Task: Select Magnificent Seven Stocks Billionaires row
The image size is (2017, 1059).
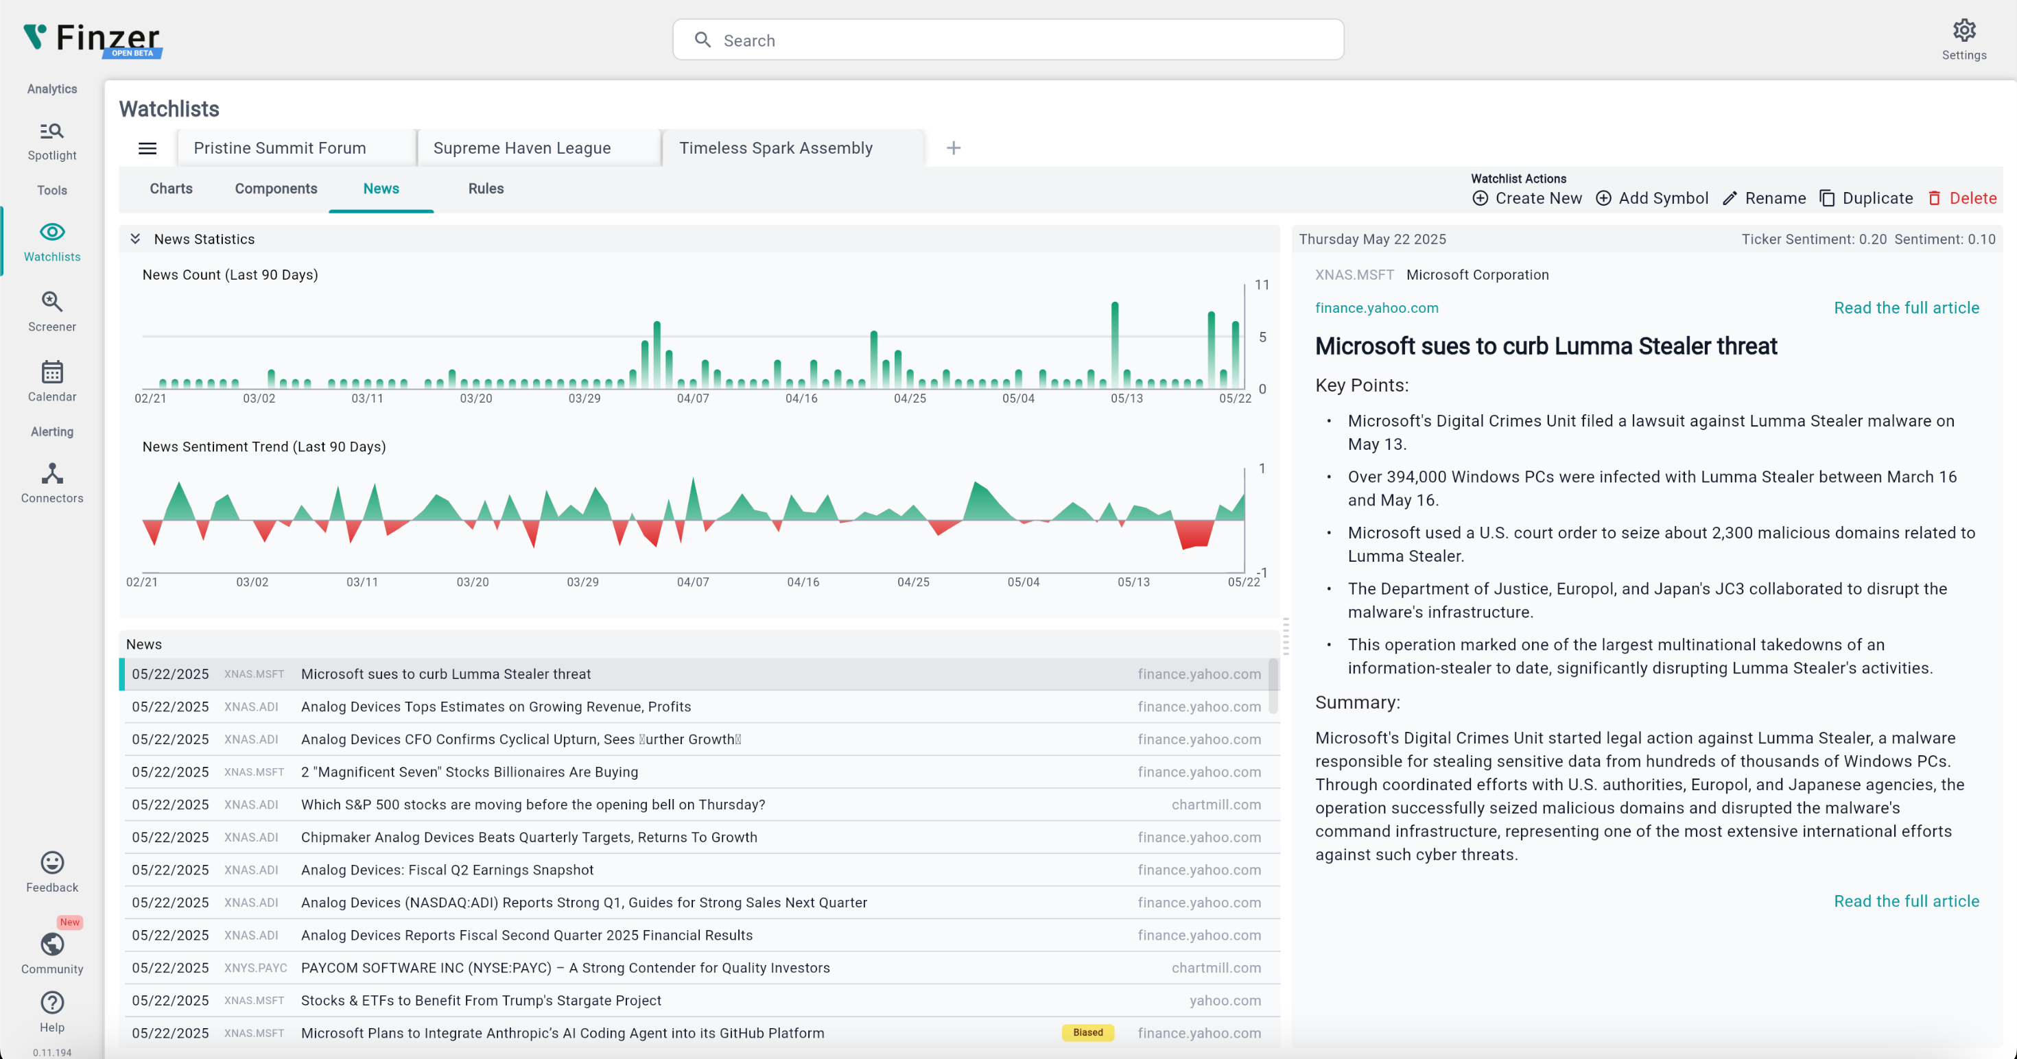Action: 700,772
